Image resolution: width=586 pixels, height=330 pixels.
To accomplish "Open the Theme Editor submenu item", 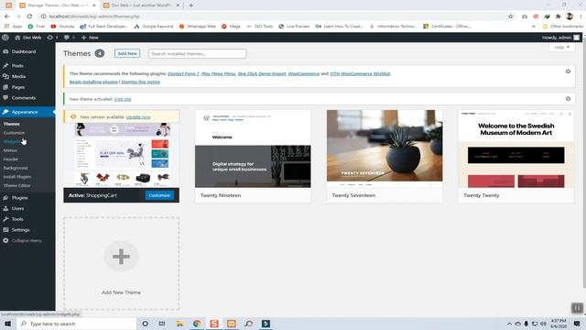I will 16,185.
